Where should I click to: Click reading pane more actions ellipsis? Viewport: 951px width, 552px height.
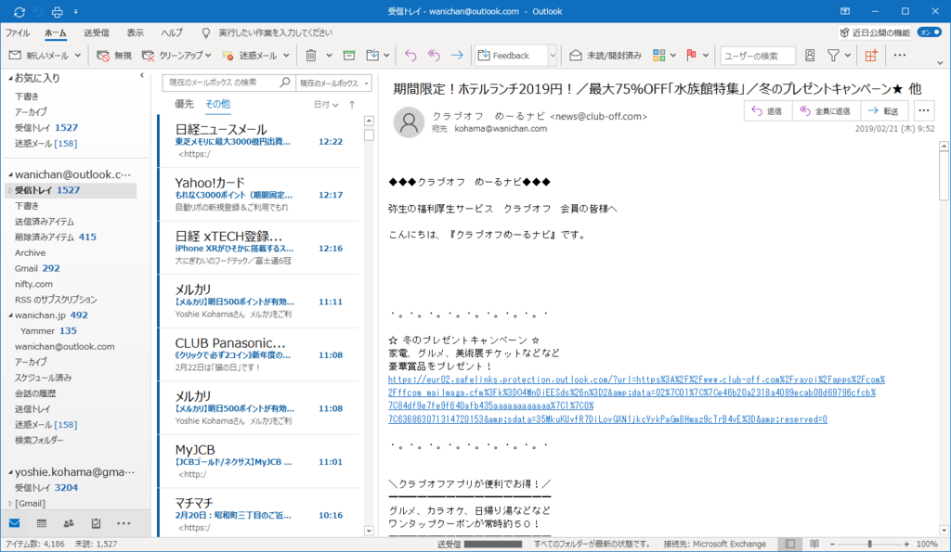(x=924, y=111)
